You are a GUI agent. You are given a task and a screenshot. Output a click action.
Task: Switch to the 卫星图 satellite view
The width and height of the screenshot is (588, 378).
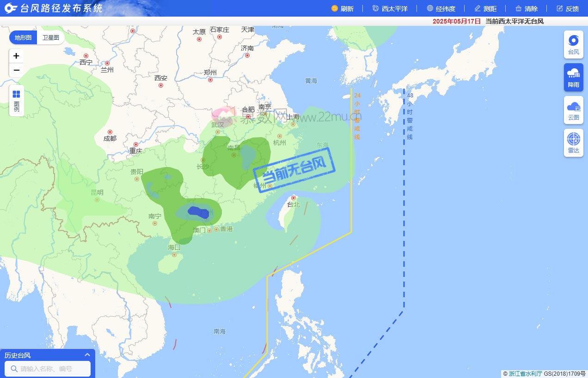coord(50,37)
